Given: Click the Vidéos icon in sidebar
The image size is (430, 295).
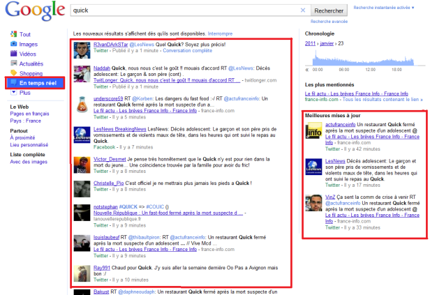Looking at the screenshot, I should coord(14,54).
